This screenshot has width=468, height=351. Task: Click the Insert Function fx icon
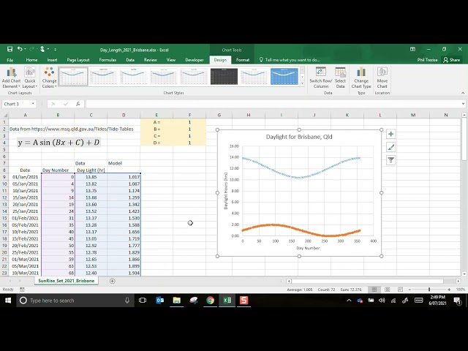pyautogui.click(x=78, y=104)
